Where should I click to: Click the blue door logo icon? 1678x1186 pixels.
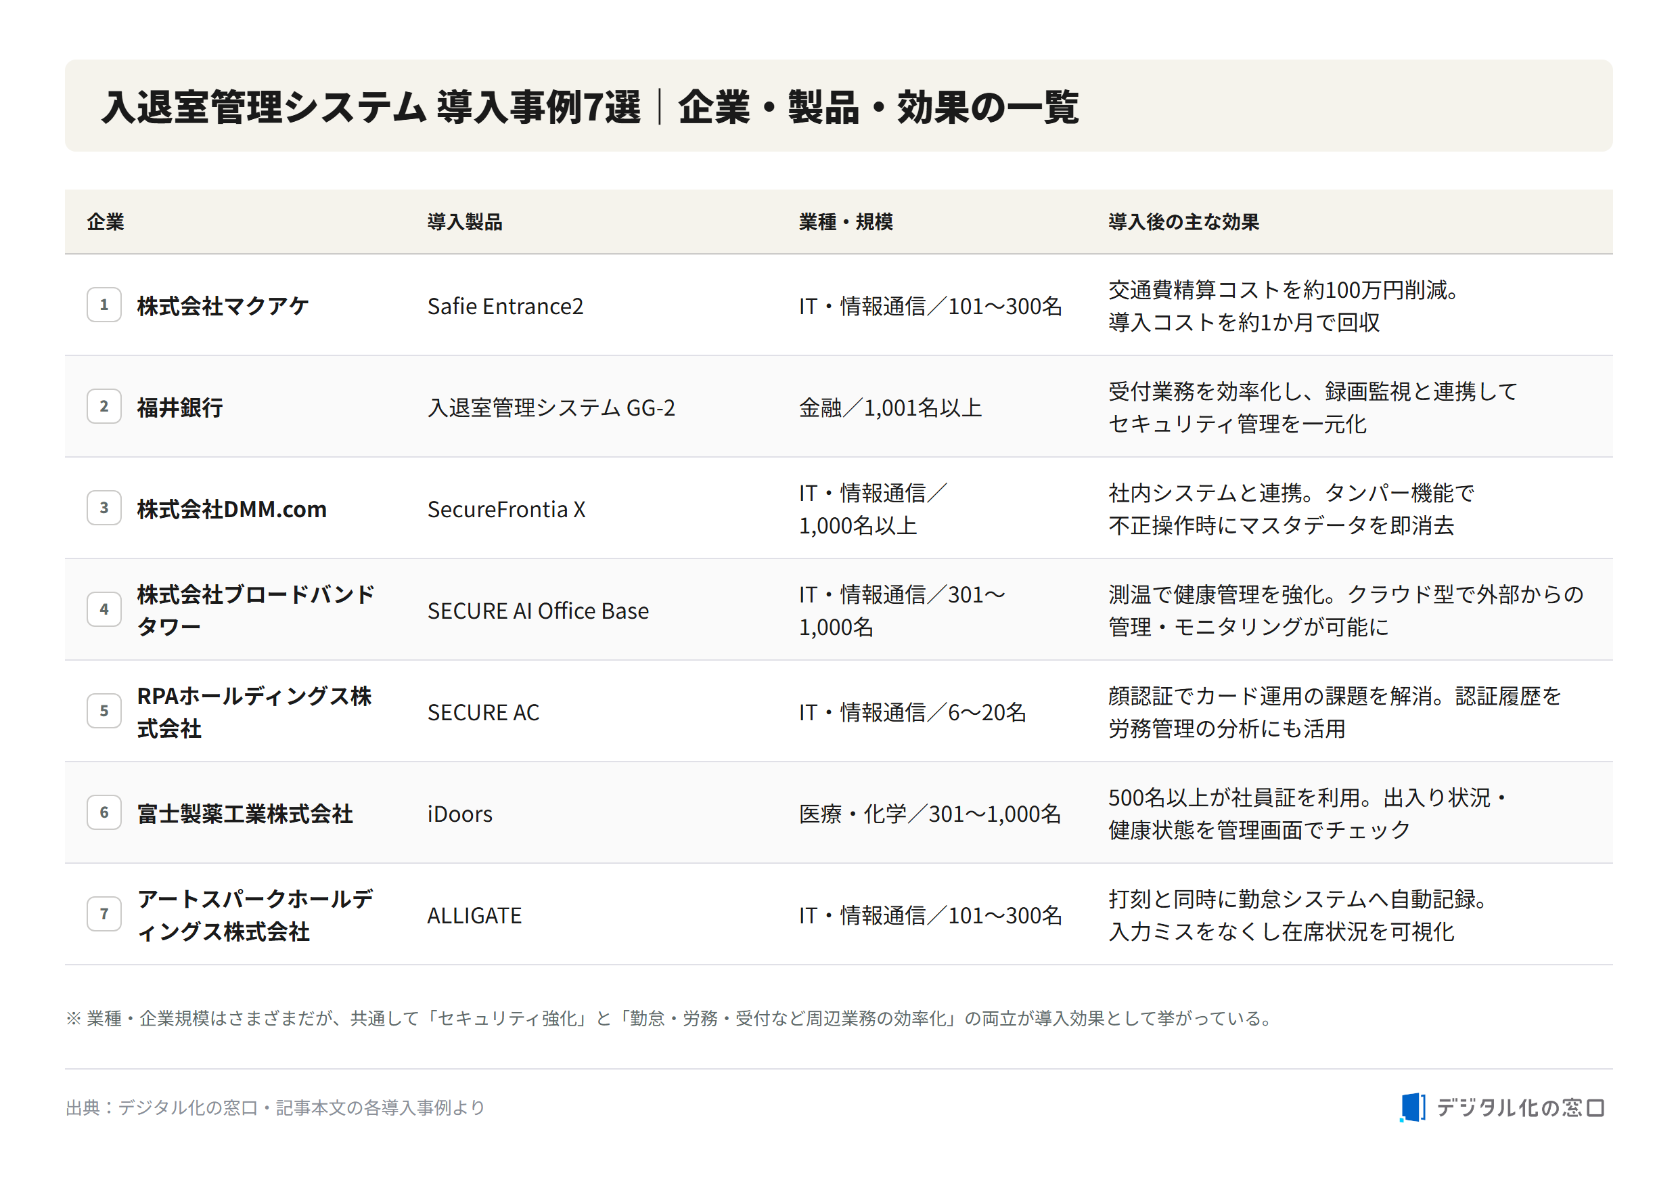(x=1412, y=1107)
